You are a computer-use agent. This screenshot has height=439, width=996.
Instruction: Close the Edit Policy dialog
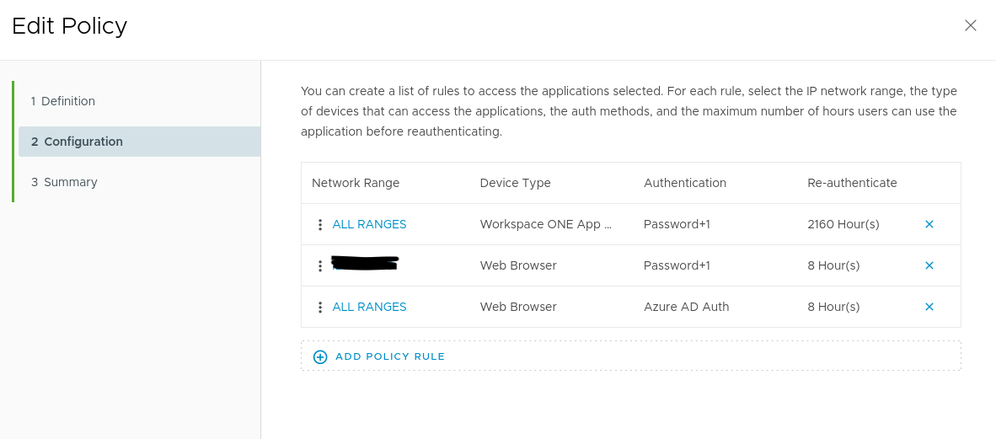tap(970, 25)
